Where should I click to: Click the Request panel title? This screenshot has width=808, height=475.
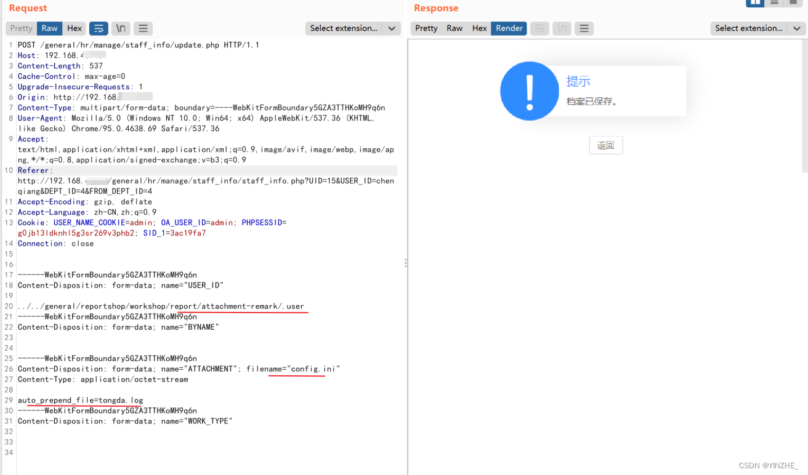click(28, 8)
